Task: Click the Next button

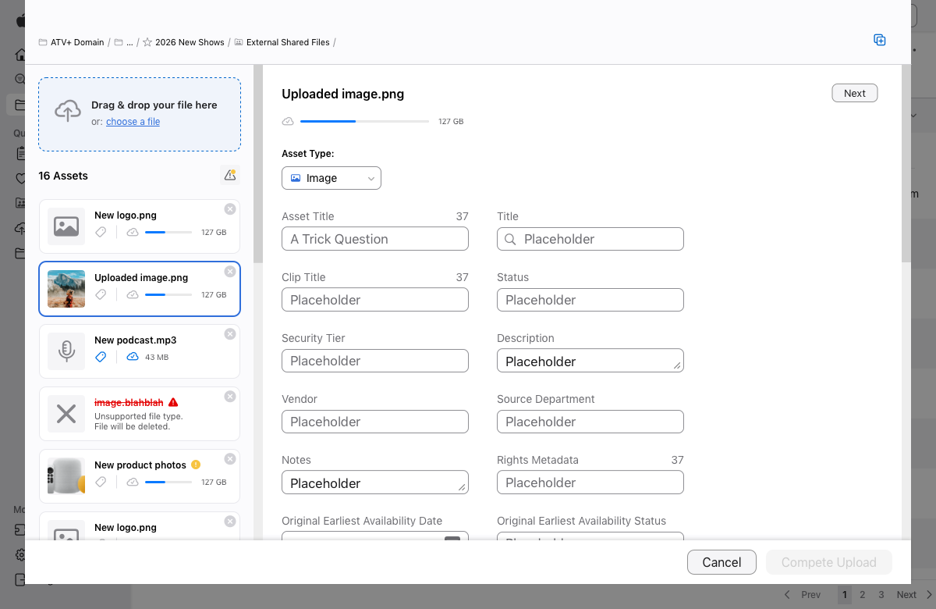Action: 854,93
